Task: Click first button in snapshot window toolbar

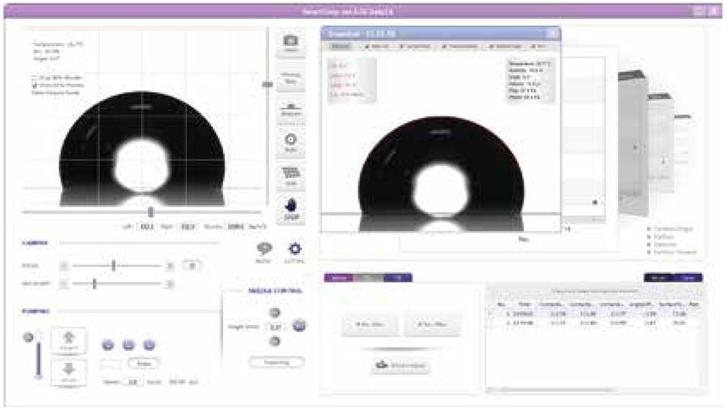Action: click(x=341, y=46)
